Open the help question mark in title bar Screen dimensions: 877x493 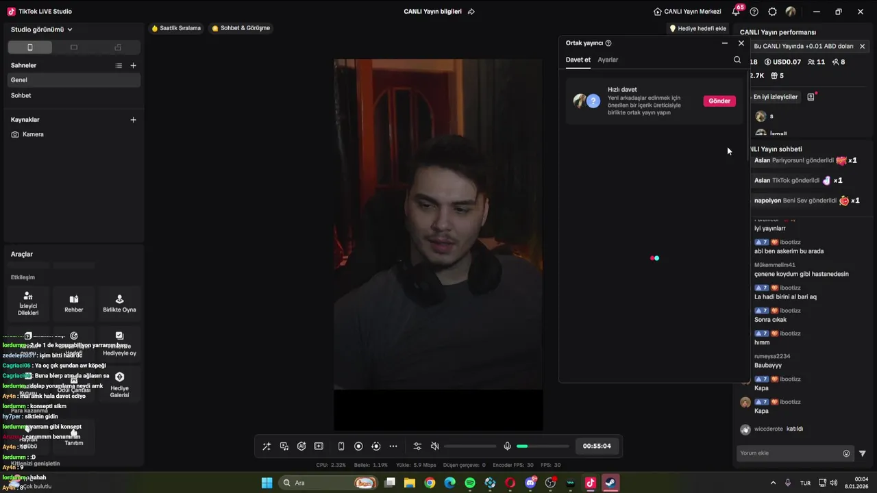pyautogui.click(x=754, y=12)
